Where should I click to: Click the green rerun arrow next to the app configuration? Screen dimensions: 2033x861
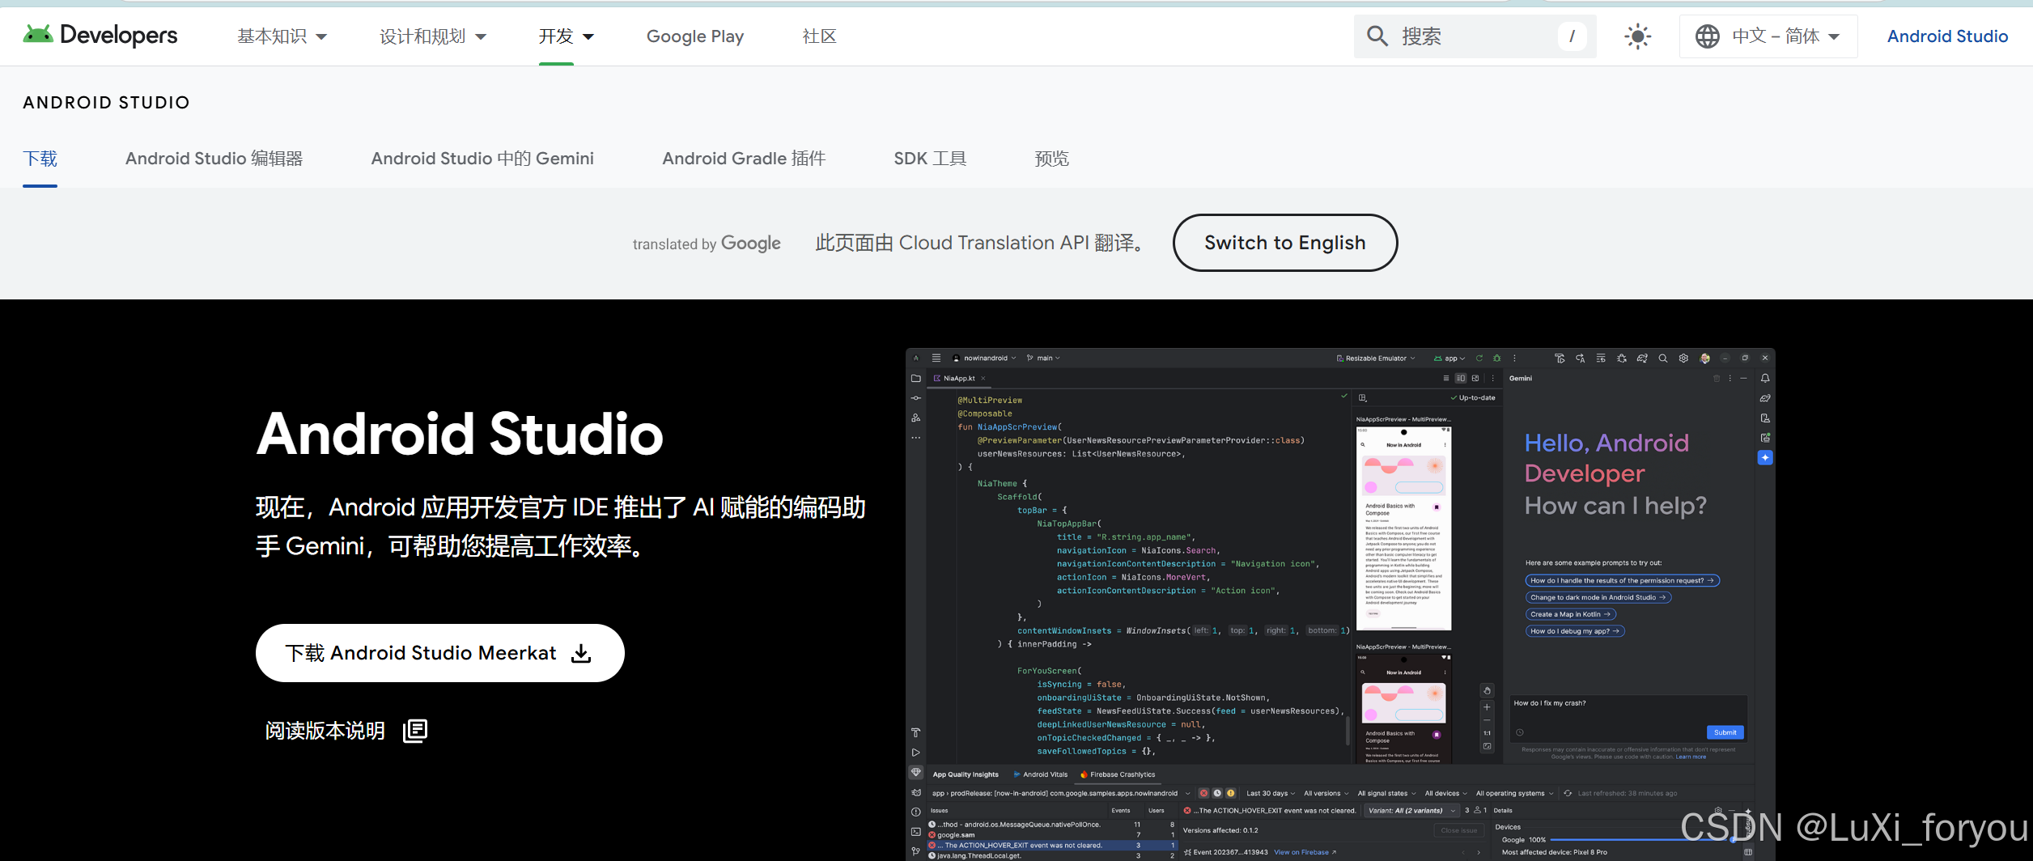(1479, 358)
